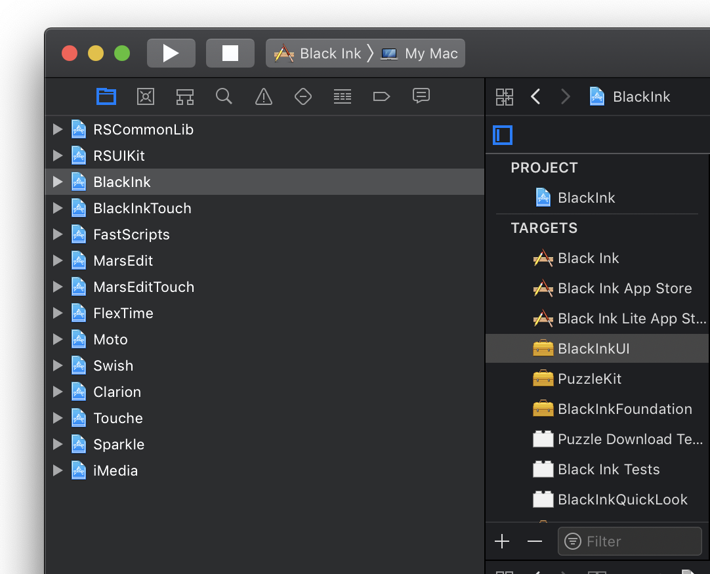The height and width of the screenshot is (574, 710).
Task: Open the related items grid menu
Action: click(x=505, y=97)
